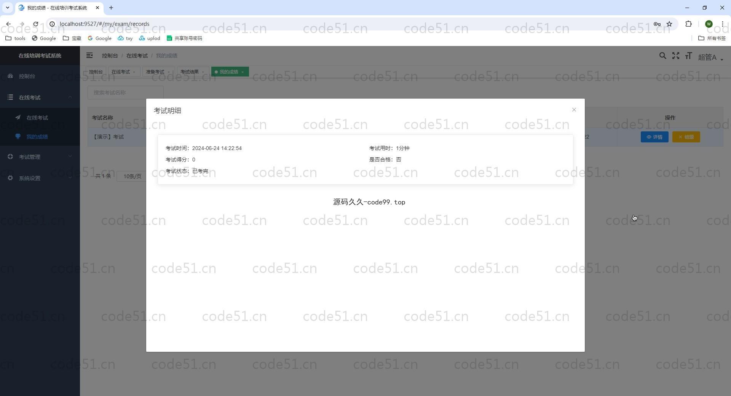Open the uplod bookmark
731x396 pixels.
pyautogui.click(x=150, y=38)
